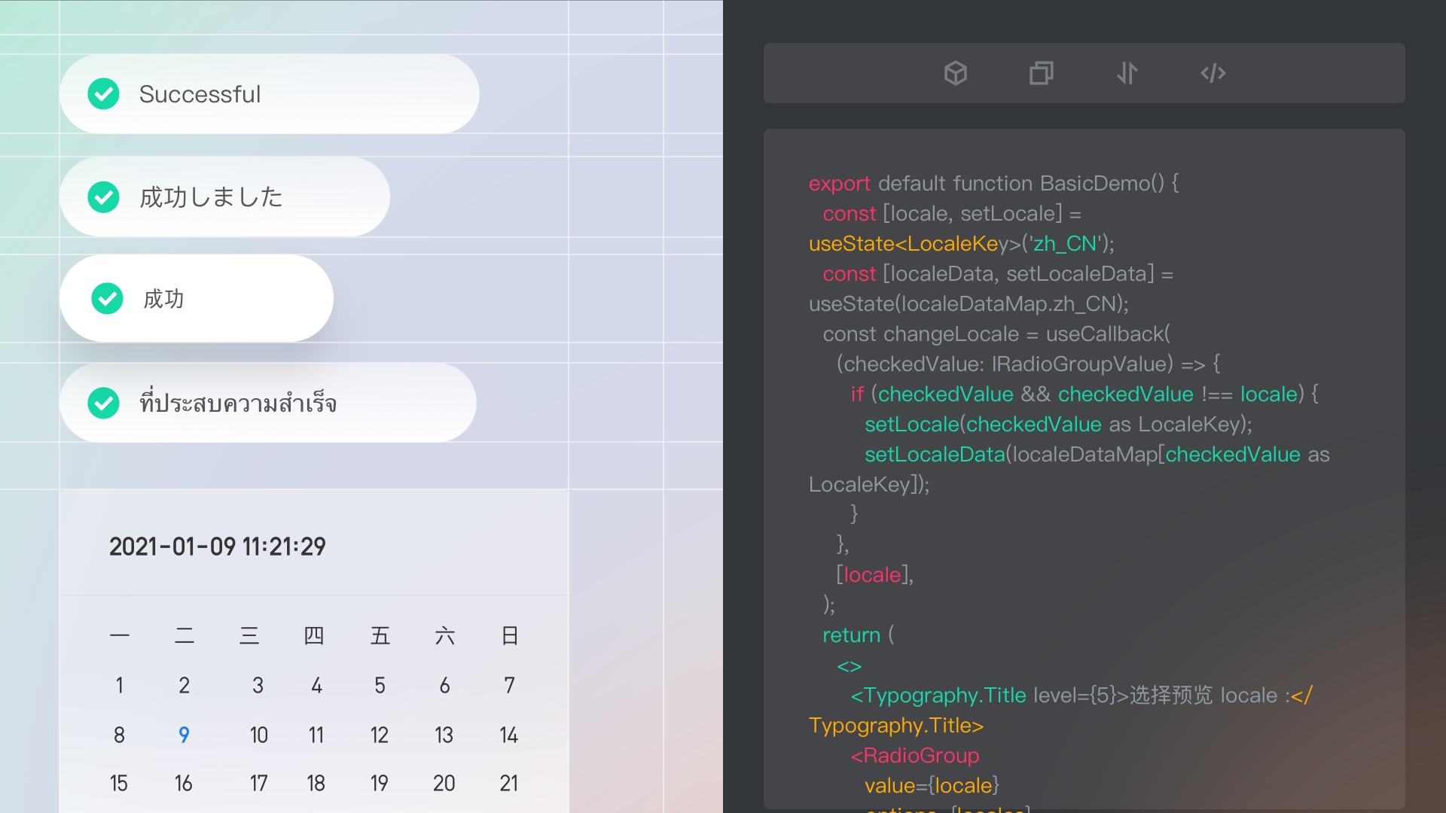Click the copy code icon
This screenshot has height=813, width=1446.
click(x=1041, y=73)
